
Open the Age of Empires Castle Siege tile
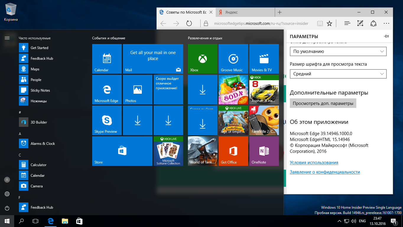tap(233, 120)
